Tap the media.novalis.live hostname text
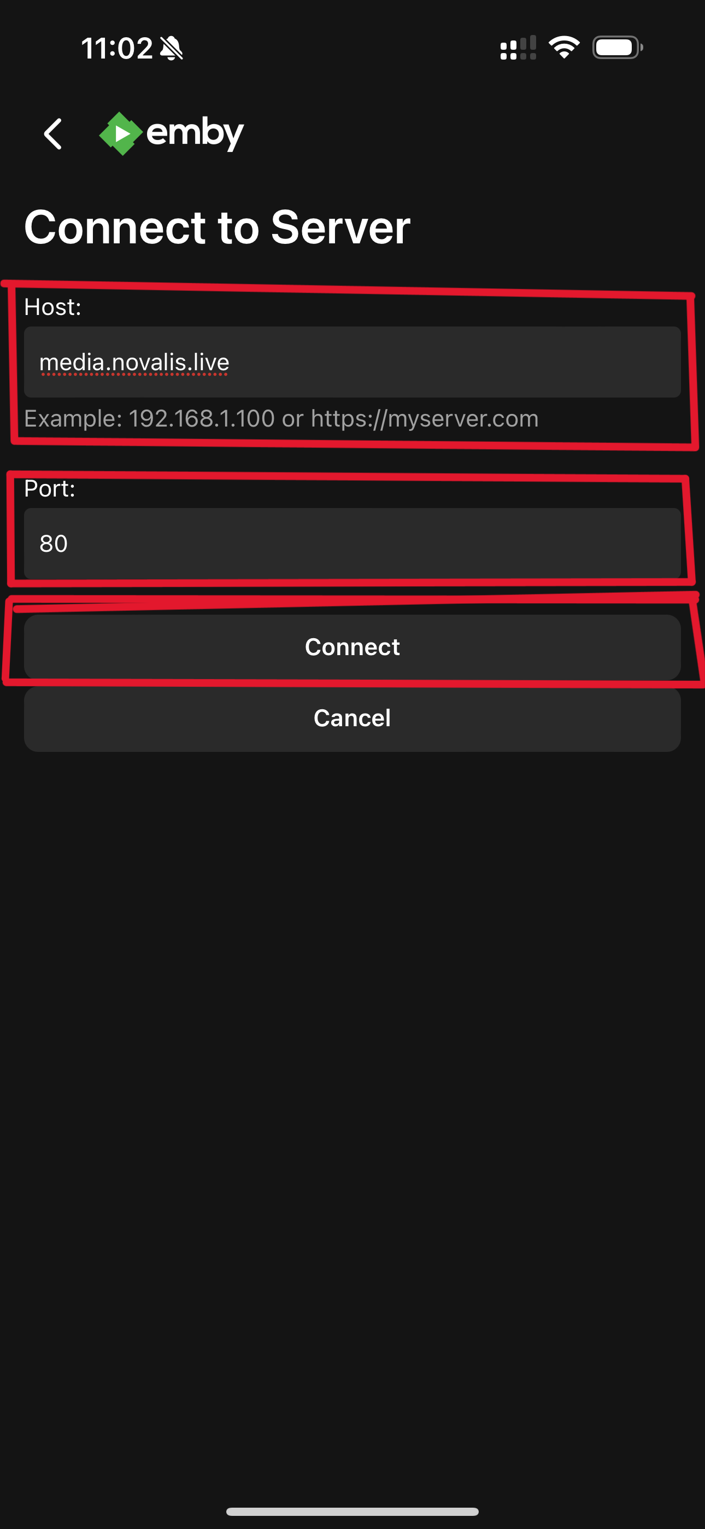This screenshot has width=705, height=1529. (134, 362)
